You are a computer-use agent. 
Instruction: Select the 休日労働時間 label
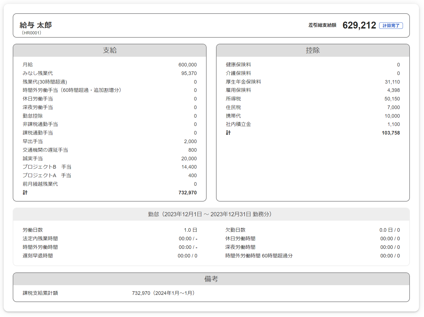[240, 239]
